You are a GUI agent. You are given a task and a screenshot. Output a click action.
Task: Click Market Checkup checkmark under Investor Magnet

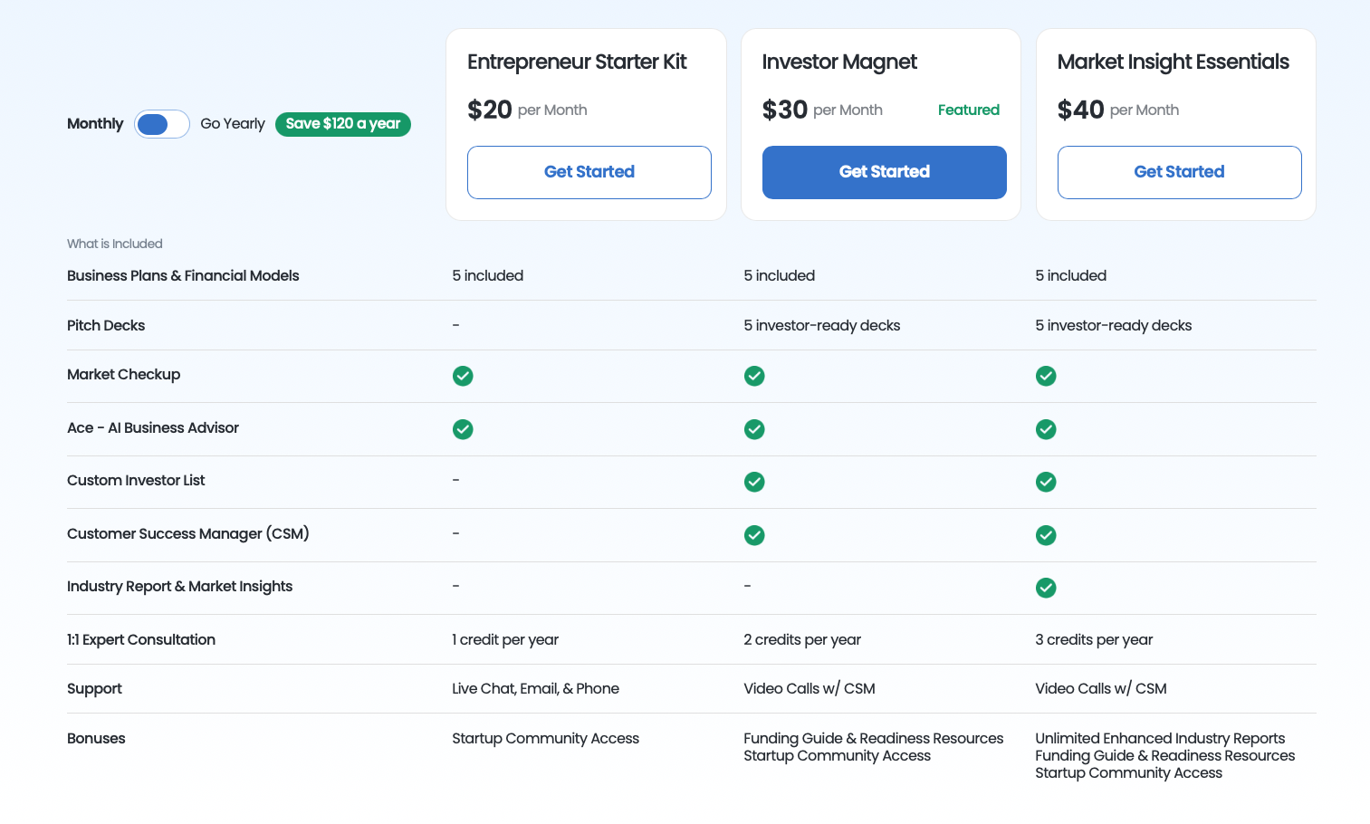[754, 376]
